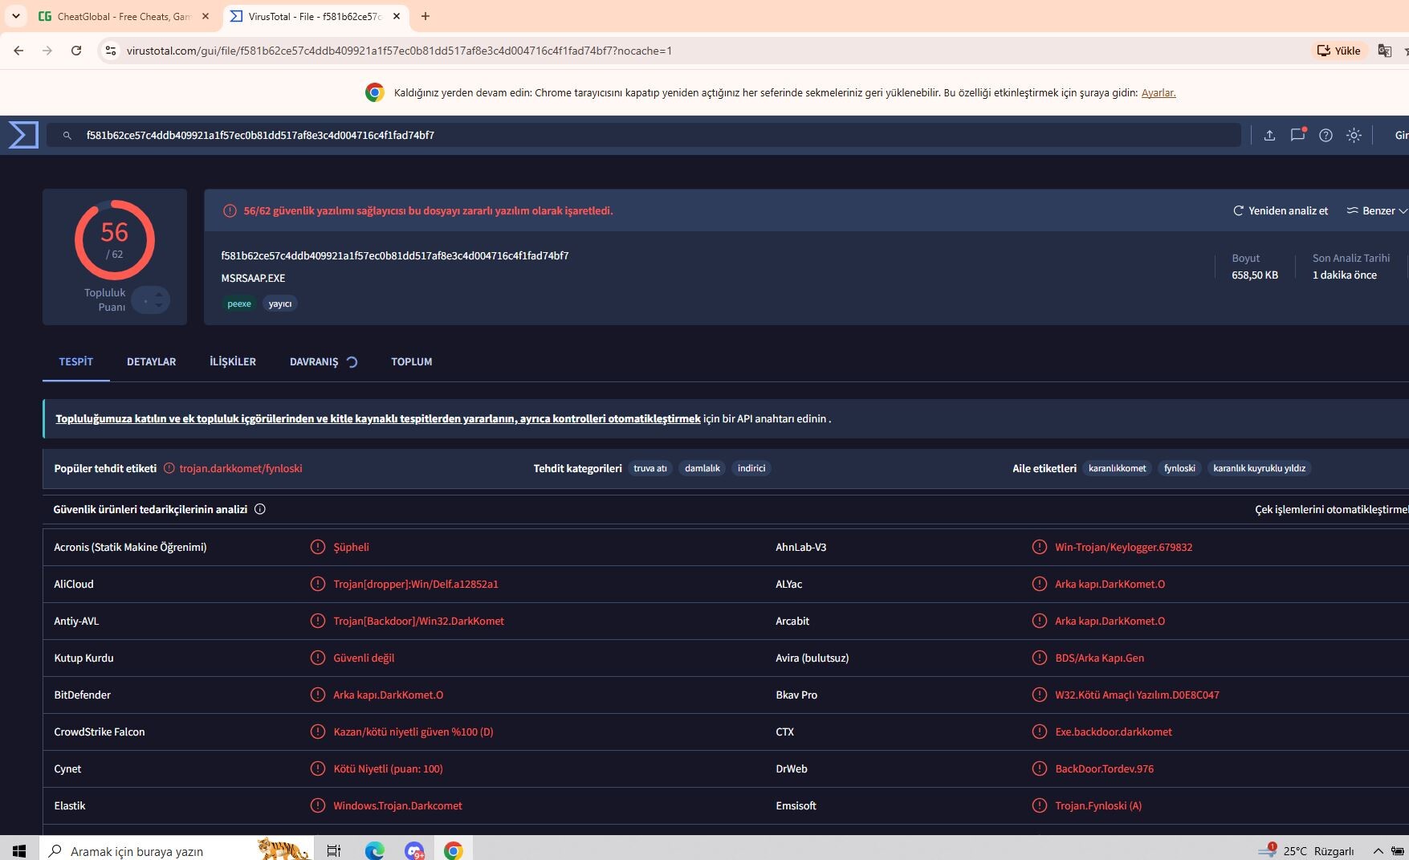Click the fynloski family tag
Viewport: 1409px width, 860px height.
click(1179, 468)
